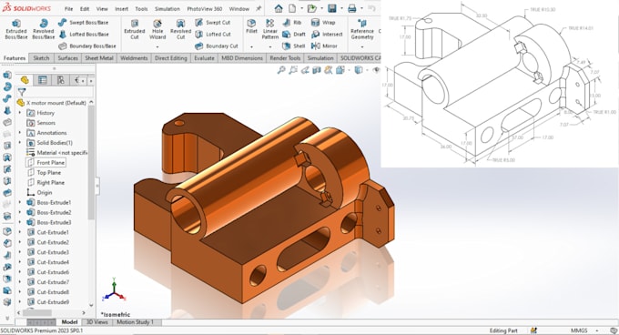Open Reference Geometry tool
This screenshot has width=619, height=335.
click(362, 29)
